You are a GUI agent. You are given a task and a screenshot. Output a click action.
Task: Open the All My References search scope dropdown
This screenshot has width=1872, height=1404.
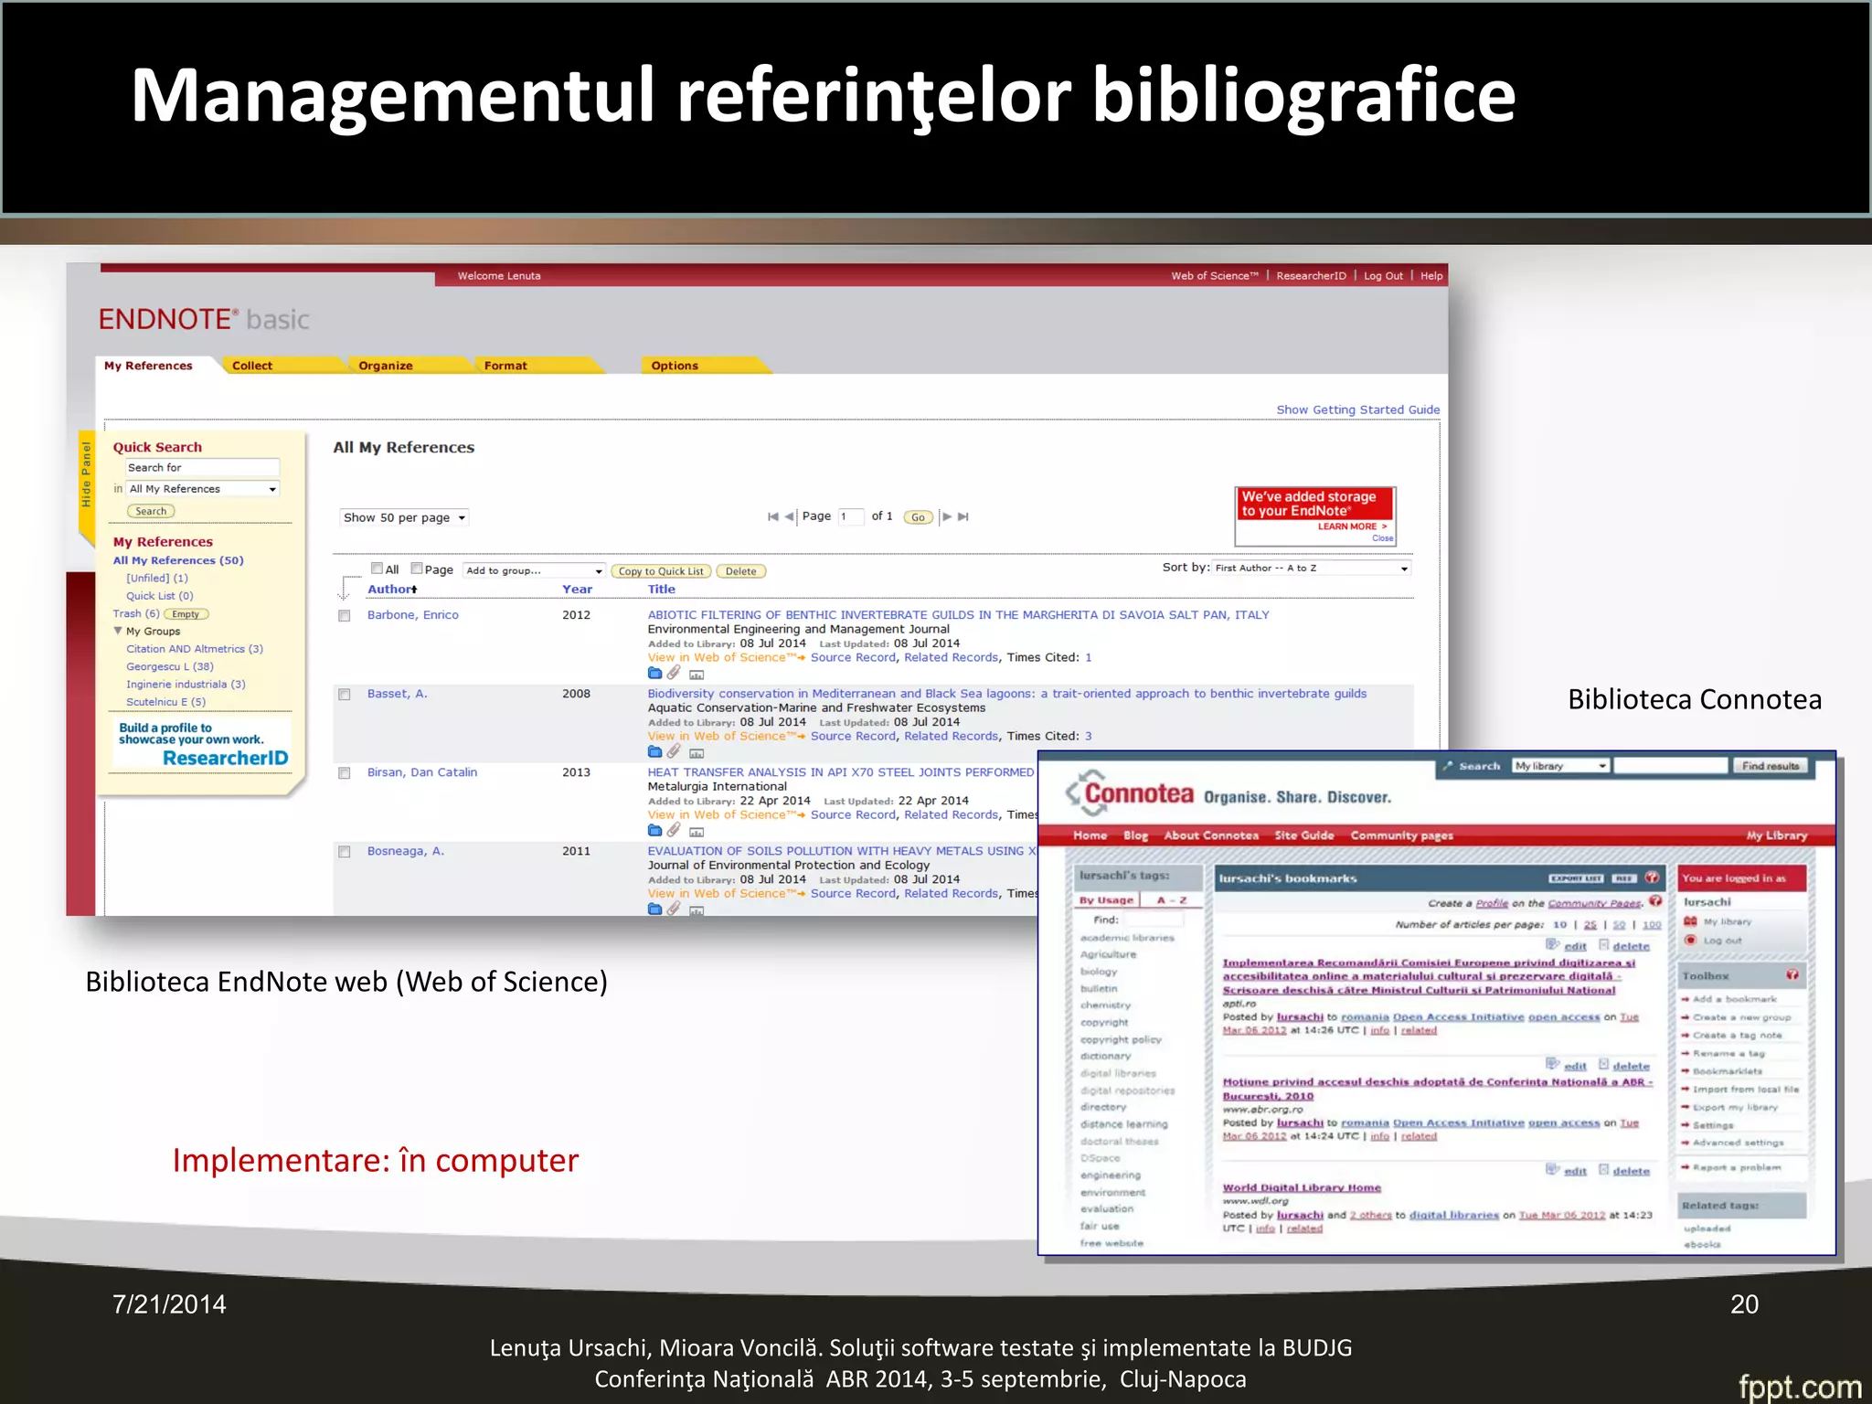(x=202, y=489)
